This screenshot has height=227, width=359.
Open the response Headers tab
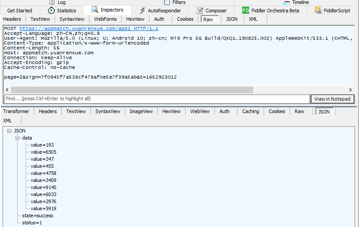48,111
